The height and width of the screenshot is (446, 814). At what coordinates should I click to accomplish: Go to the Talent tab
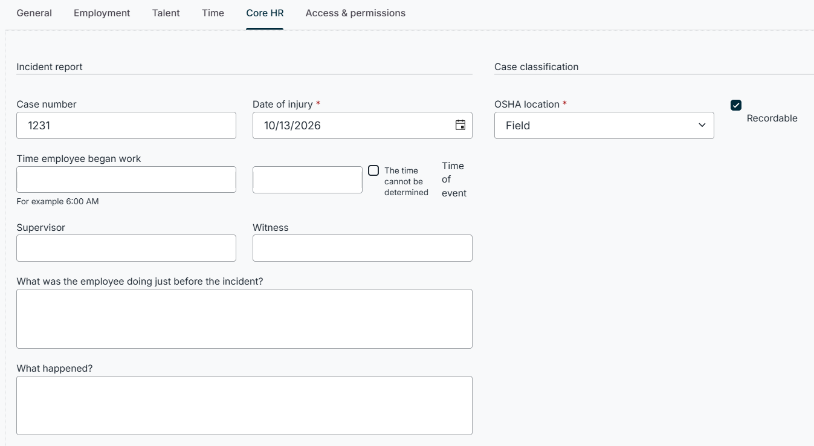coord(166,13)
